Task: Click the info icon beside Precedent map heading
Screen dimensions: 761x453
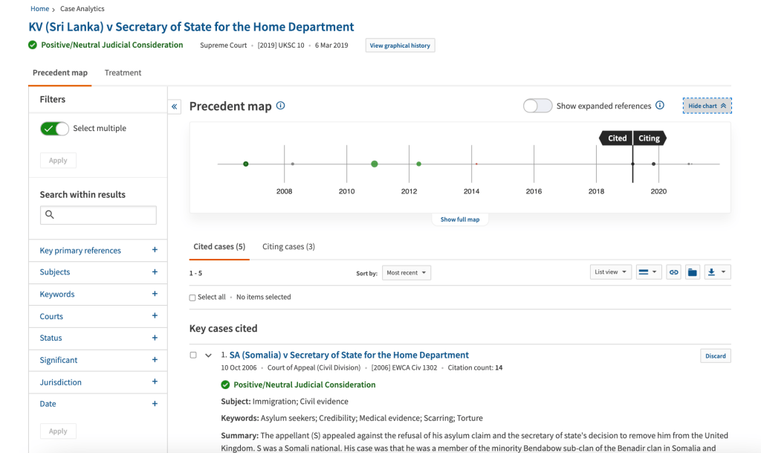Action: [280, 106]
